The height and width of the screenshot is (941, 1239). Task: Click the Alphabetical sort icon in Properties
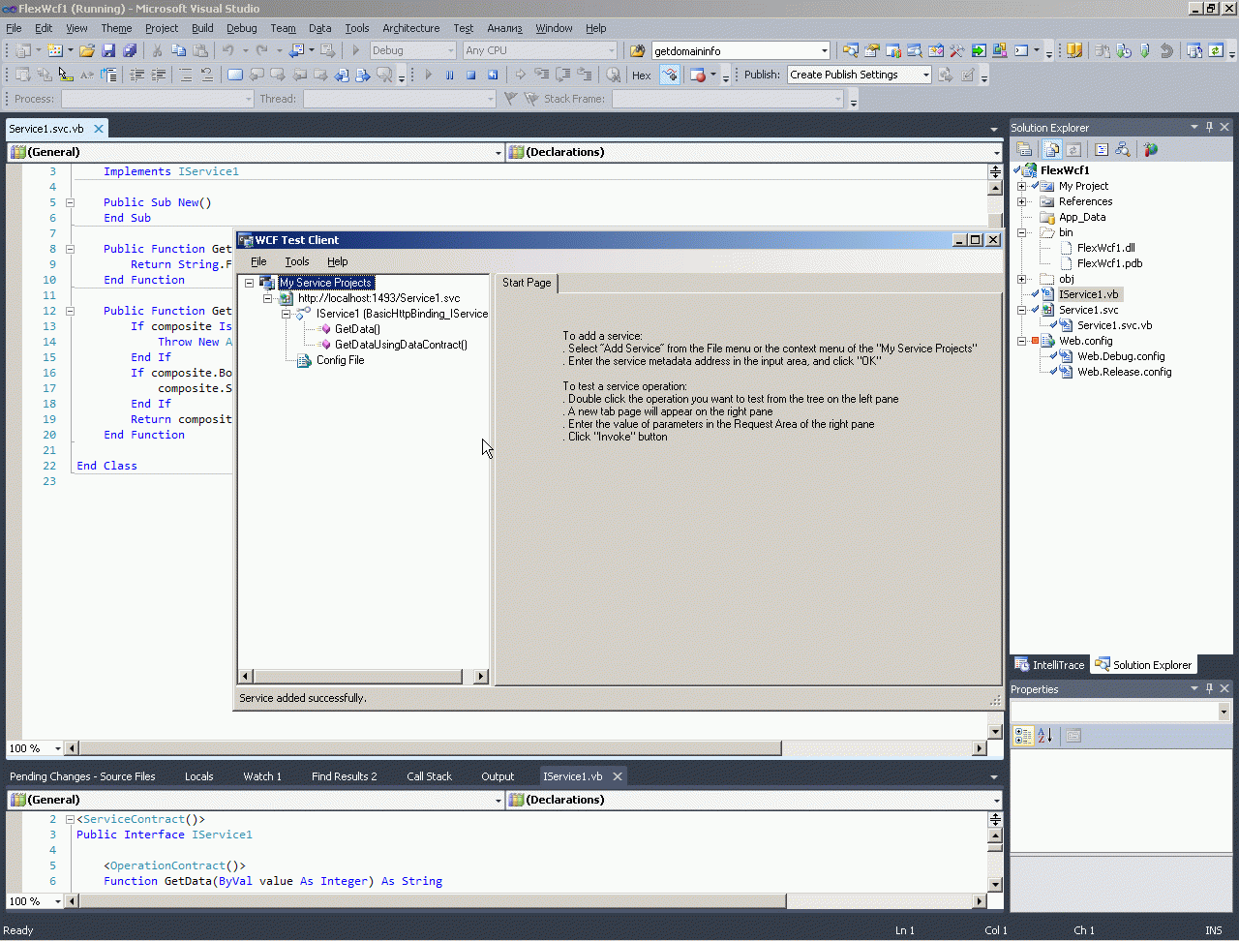pos(1044,736)
